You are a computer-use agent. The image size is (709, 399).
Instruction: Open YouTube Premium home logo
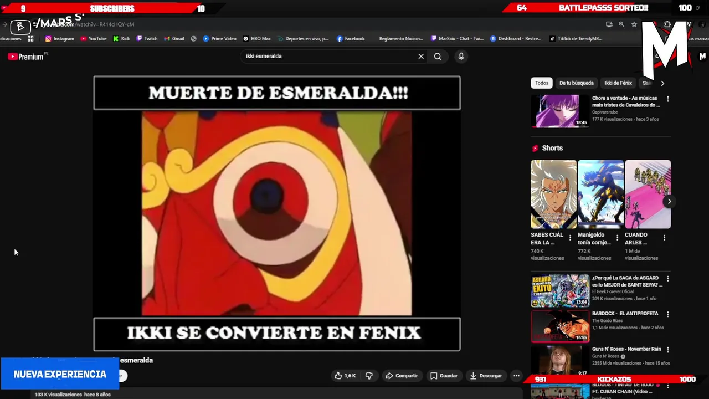click(x=26, y=57)
